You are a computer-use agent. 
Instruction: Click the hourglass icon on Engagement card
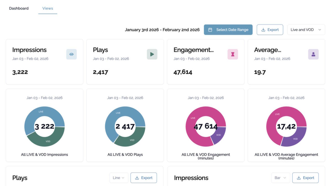[x=233, y=54]
